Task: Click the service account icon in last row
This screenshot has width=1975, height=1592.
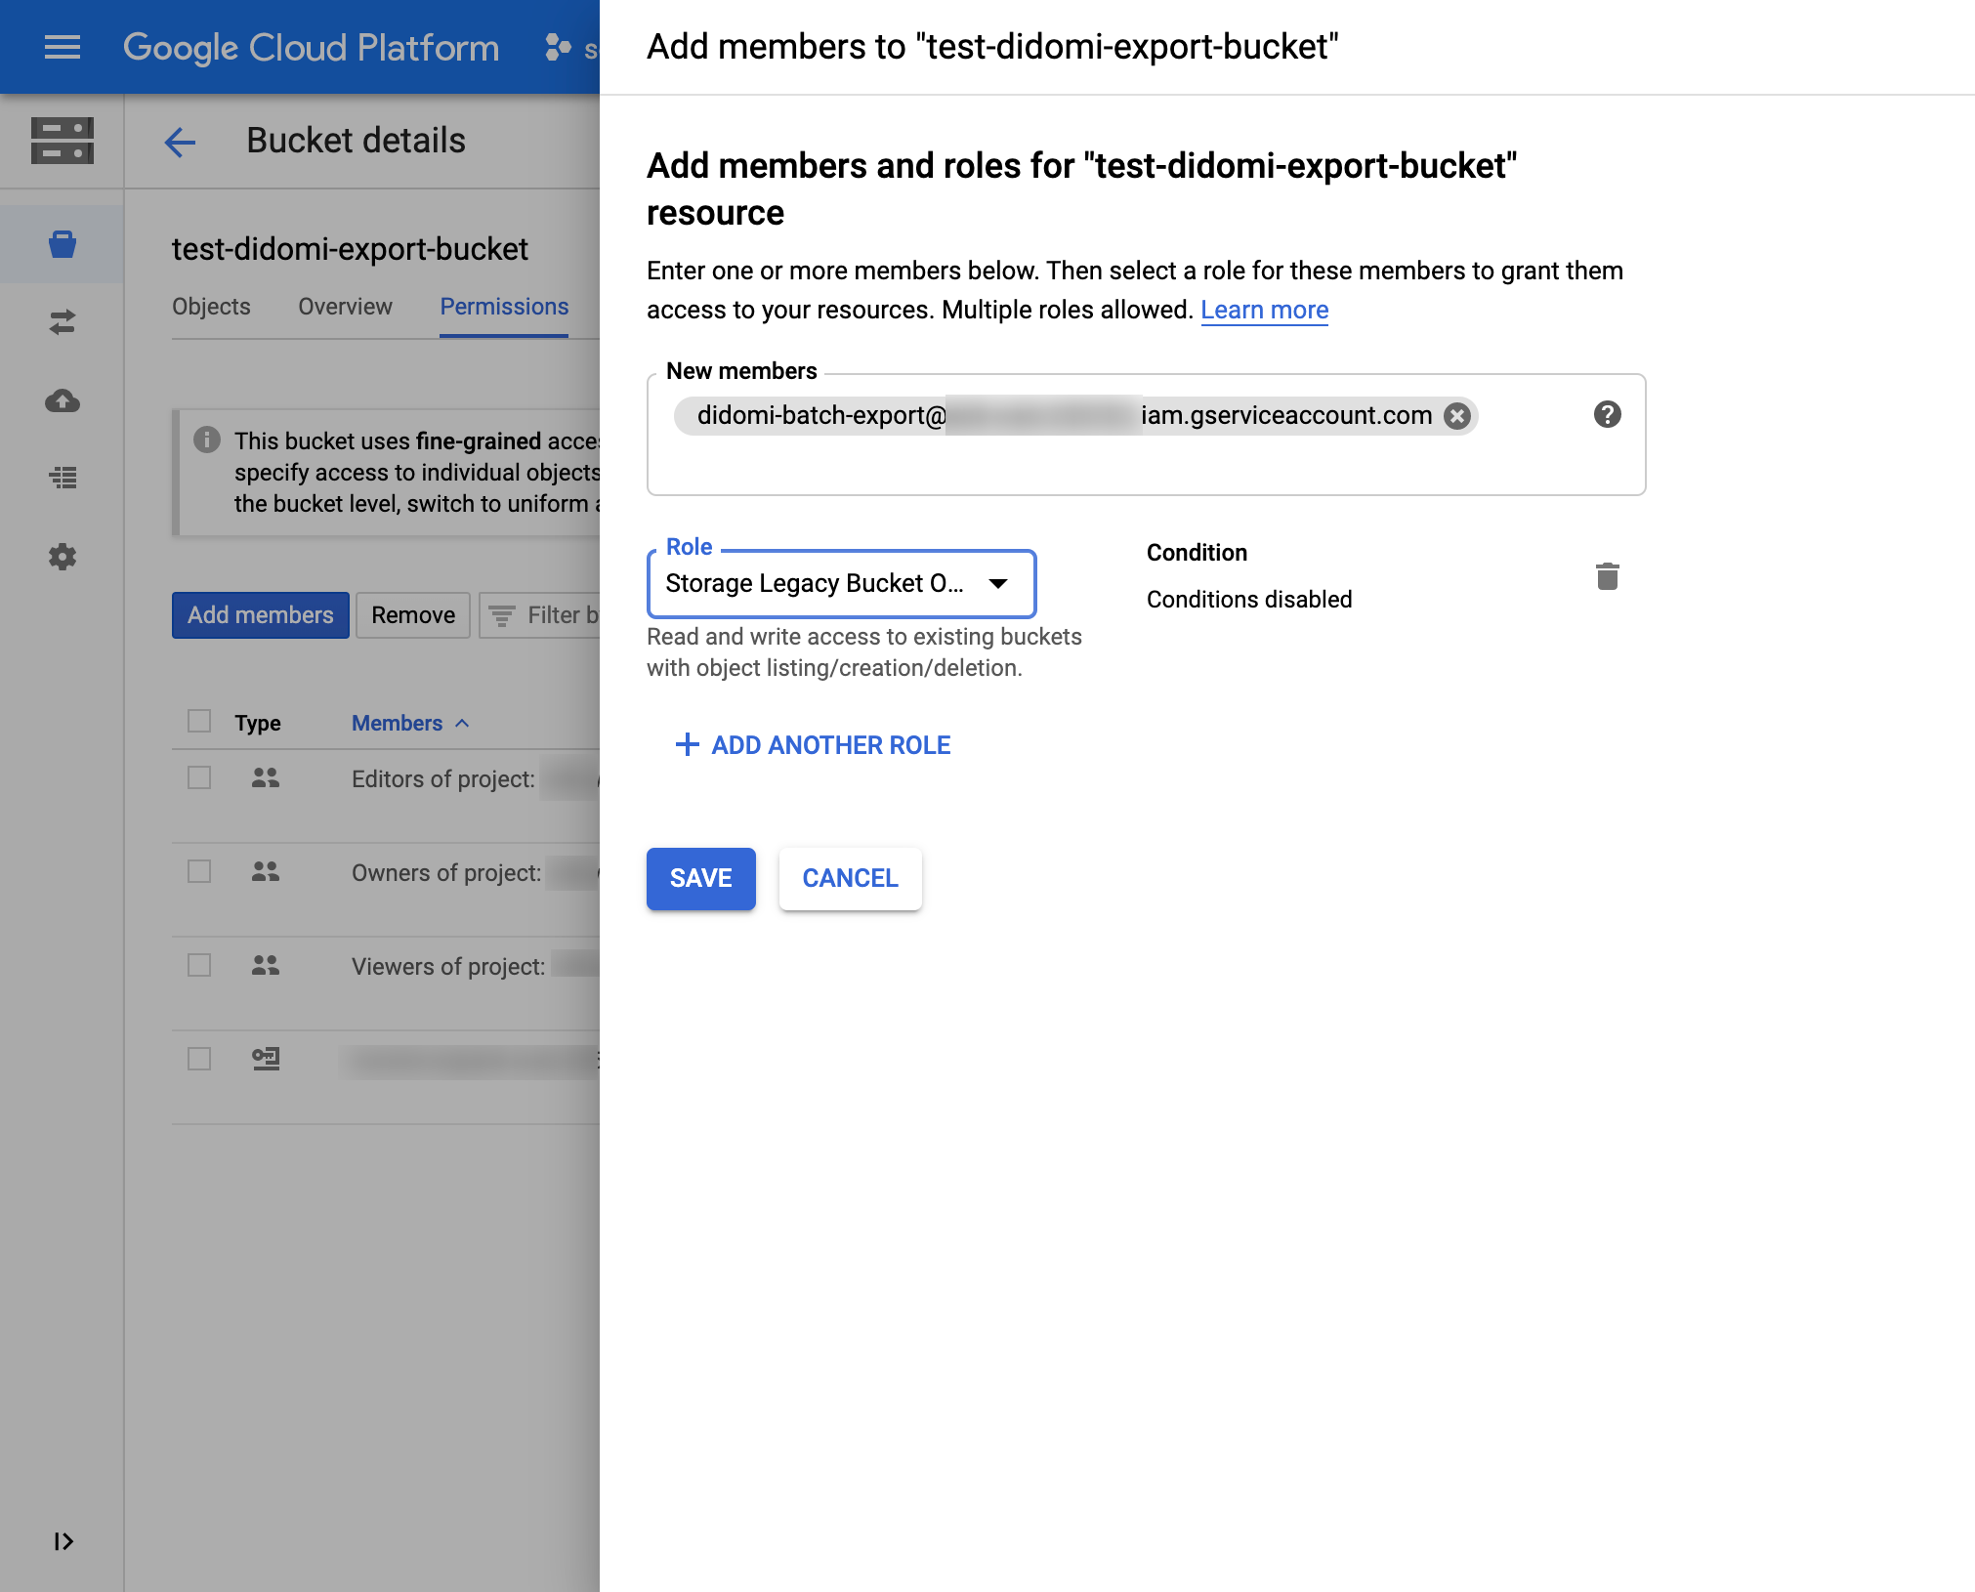Action: pos(266,1059)
